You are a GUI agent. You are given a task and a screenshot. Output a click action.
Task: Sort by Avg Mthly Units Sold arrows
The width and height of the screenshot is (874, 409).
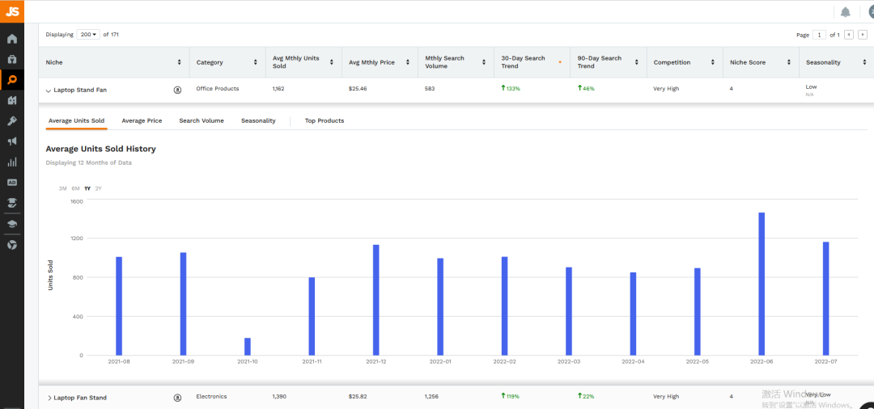tap(331, 62)
